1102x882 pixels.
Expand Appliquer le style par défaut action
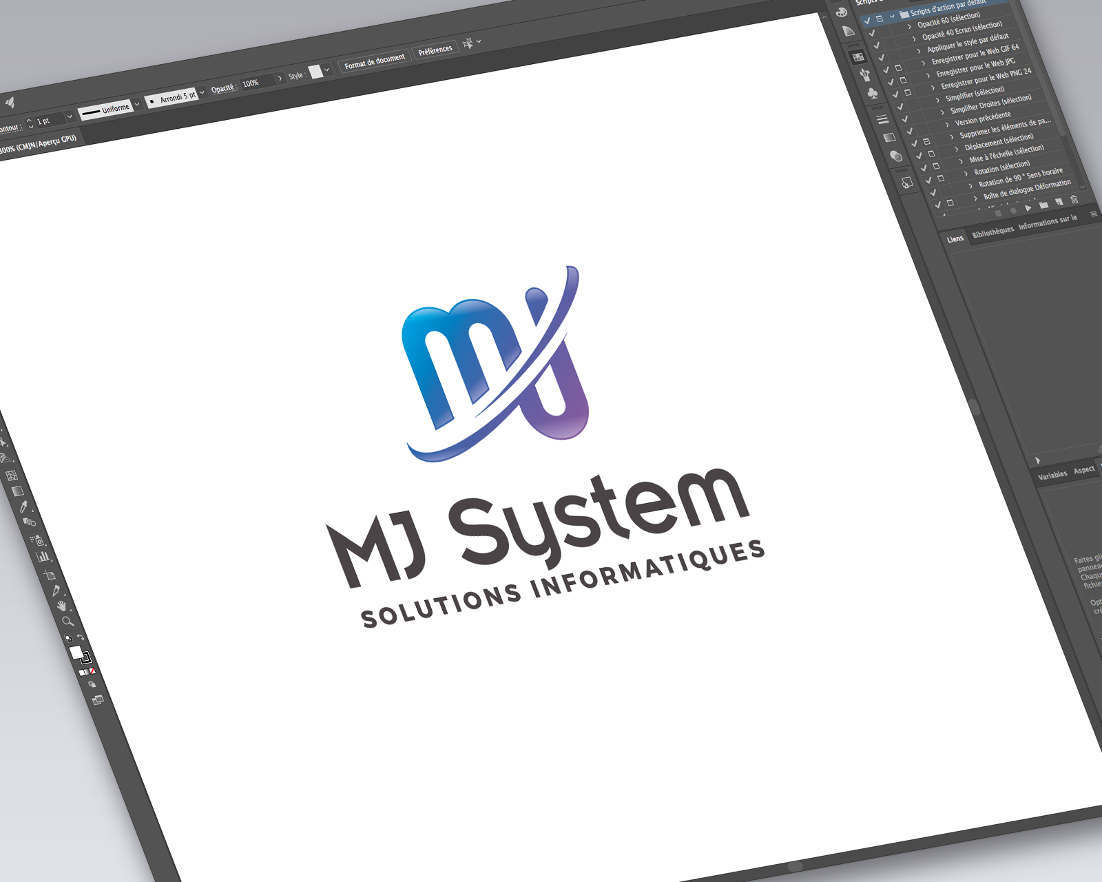[919, 51]
